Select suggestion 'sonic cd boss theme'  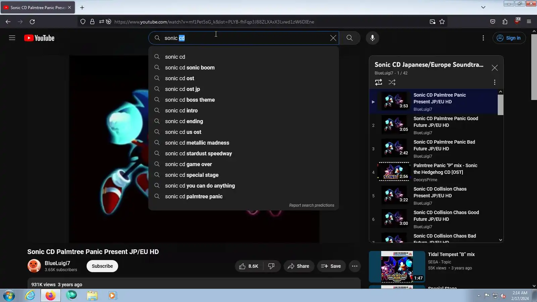point(244,100)
